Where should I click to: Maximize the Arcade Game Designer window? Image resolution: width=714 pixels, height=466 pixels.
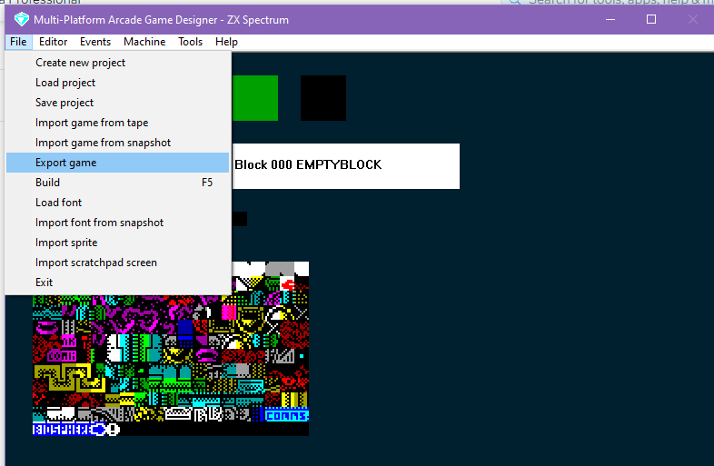point(651,20)
